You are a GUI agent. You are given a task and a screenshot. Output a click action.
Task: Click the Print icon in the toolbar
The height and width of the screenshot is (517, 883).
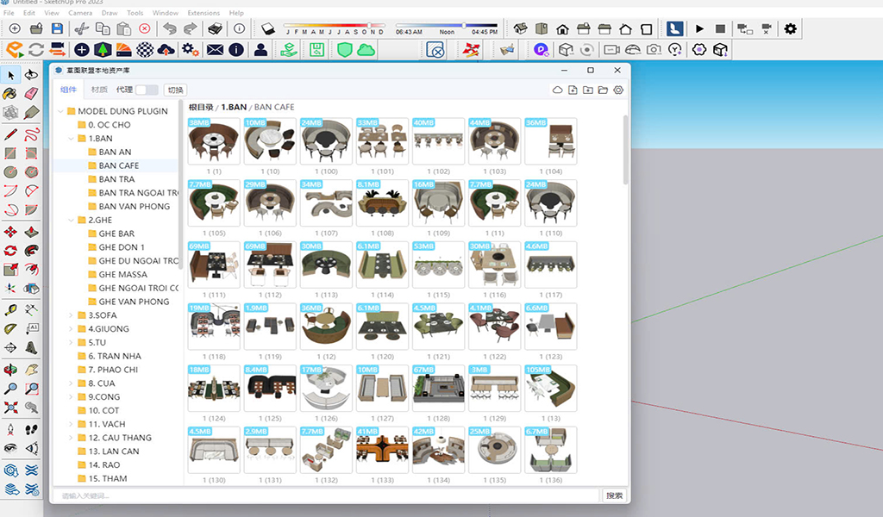click(216, 28)
